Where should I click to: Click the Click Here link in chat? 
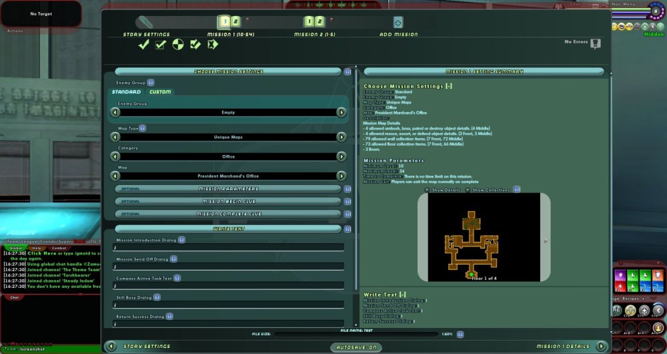(41, 253)
